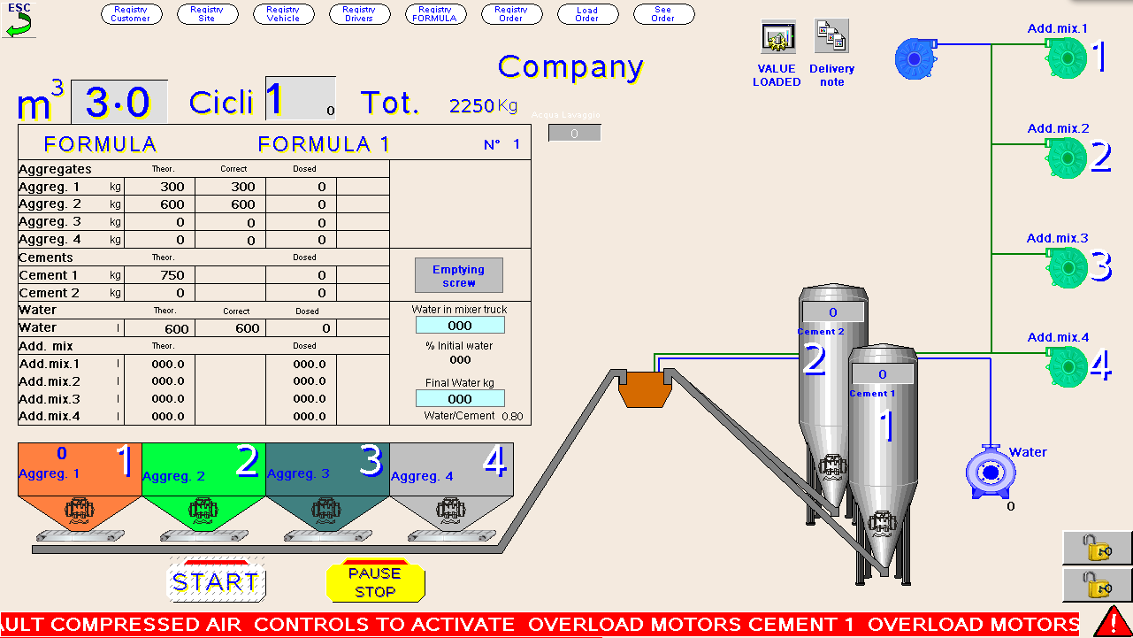This screenshot has width=1133, height=638.
Task: Click the See Order button
Action: (x=663, y=14)
